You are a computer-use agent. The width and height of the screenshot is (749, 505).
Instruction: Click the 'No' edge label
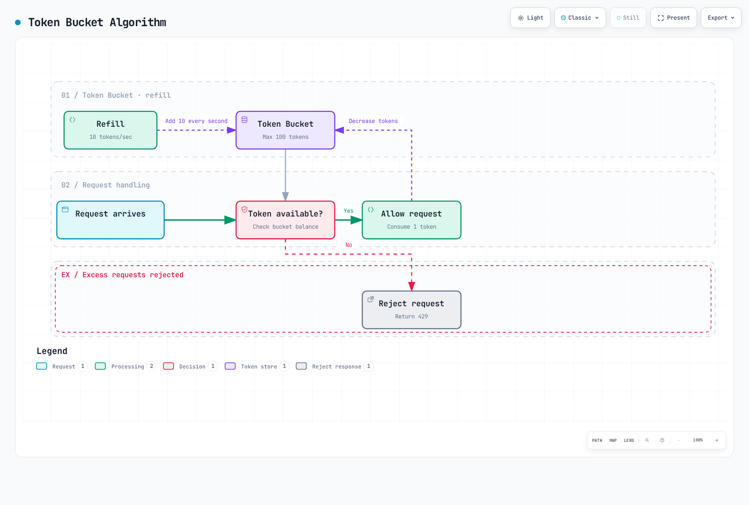tap(349, 245)
